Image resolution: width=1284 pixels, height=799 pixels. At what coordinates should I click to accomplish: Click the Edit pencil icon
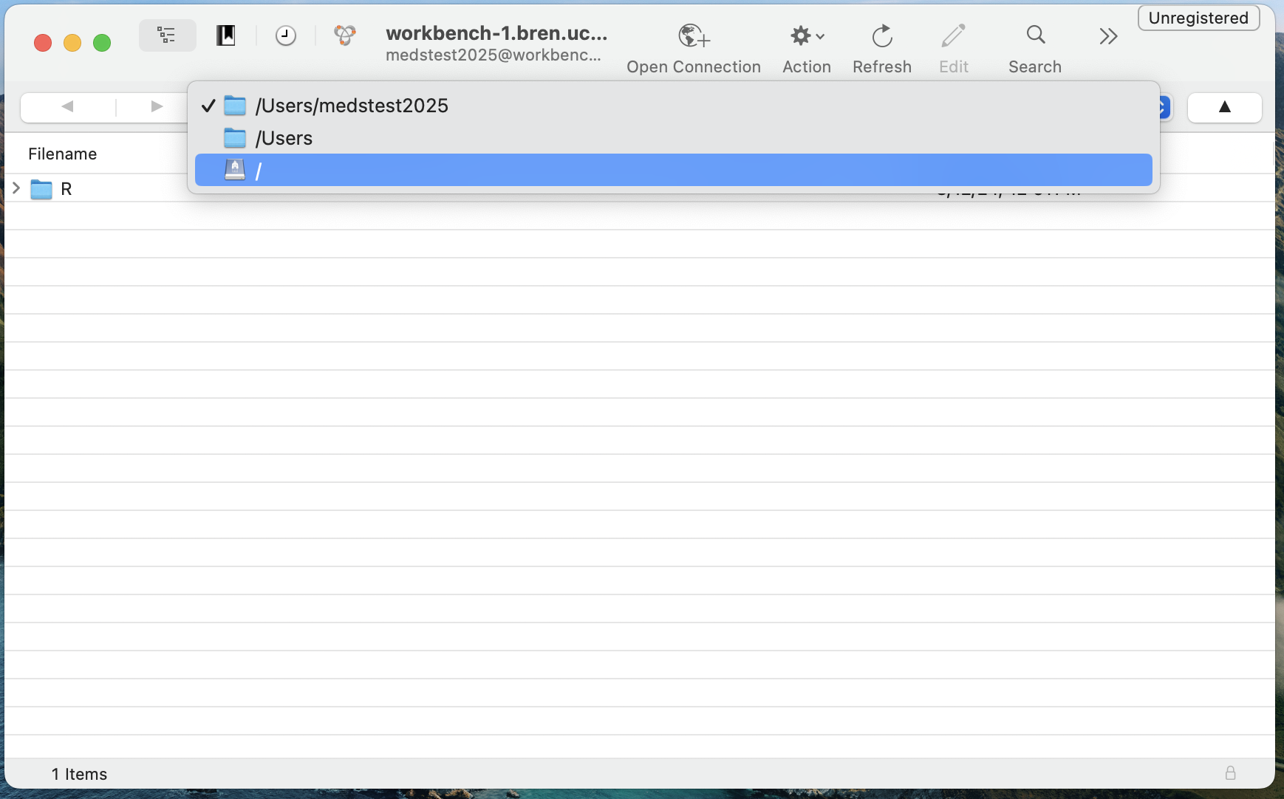point(953,35)
